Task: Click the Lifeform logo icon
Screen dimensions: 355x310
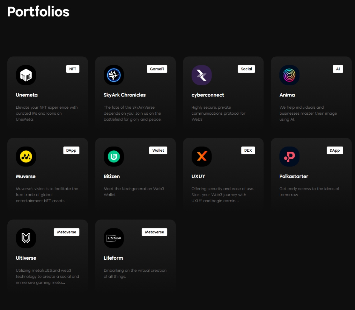Action: point(114,238)
